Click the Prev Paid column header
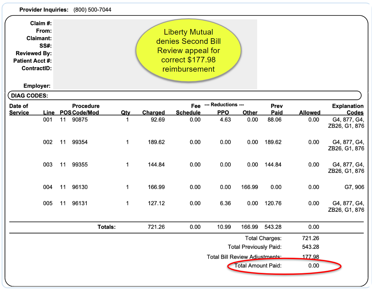This screenshot has height=289, width=374. (x=276, y=109)
